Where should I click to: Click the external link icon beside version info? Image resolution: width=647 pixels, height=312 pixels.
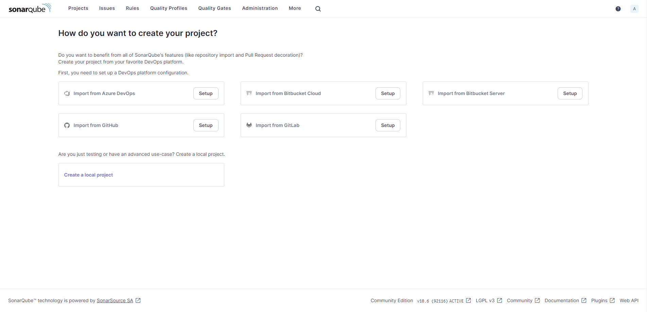click(x=469, y=300)
